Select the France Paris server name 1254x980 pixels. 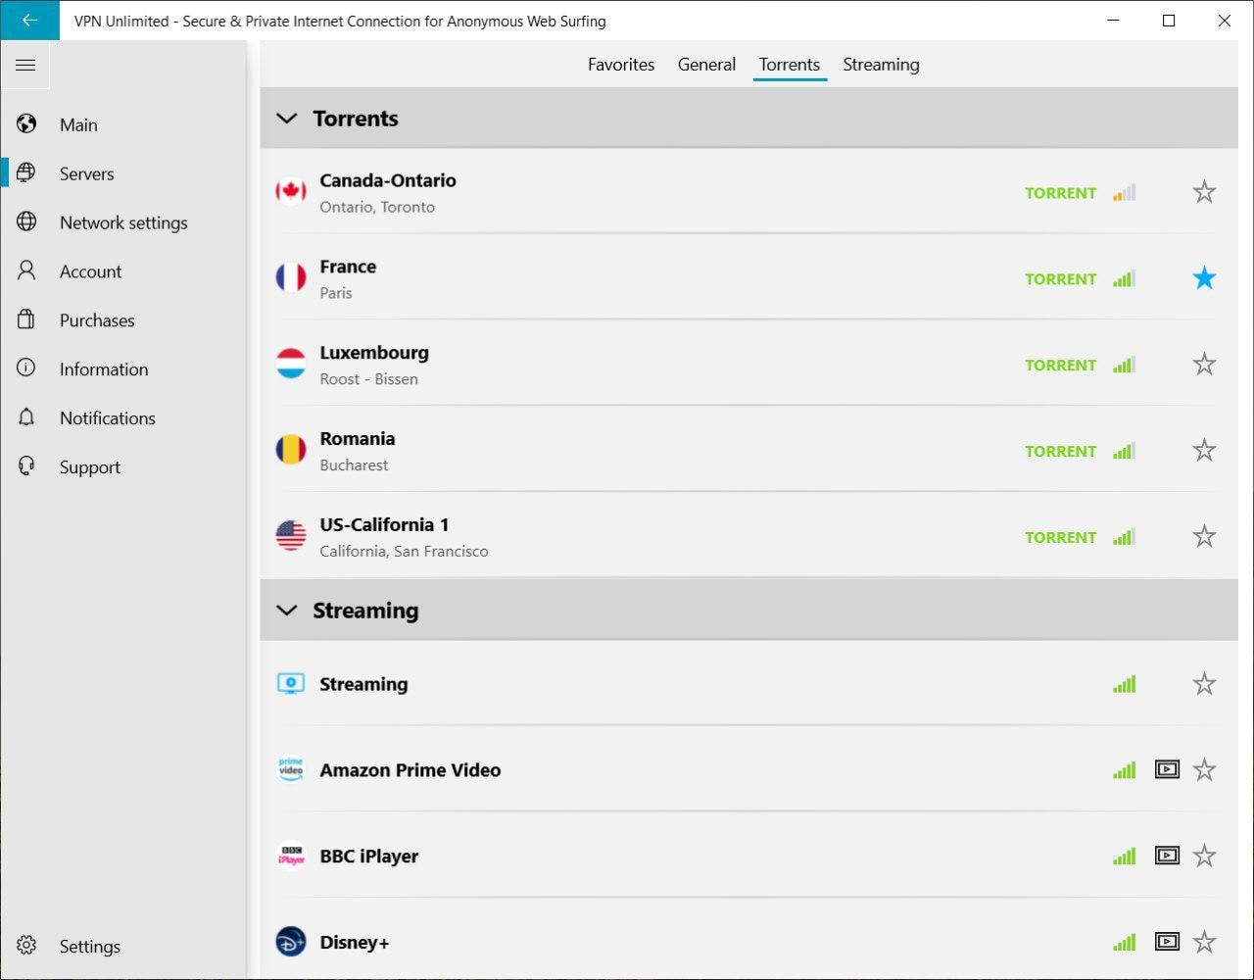coord(348,267)
